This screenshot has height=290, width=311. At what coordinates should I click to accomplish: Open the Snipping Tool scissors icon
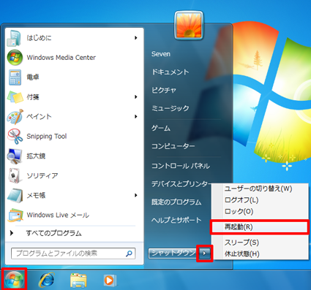[x=15, y=137]
